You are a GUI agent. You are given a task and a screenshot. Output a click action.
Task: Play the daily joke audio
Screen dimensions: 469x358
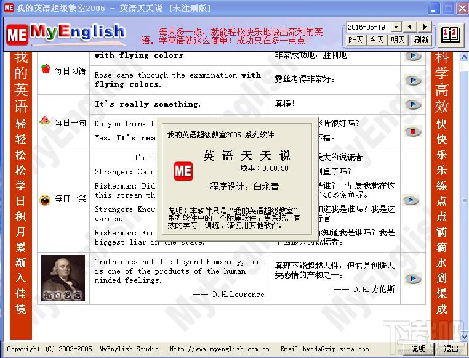click(411, 200)
